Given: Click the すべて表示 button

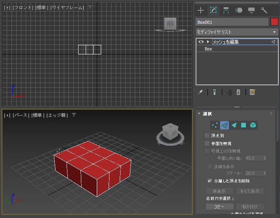Looking at the screenshot, I should [250, 191].
